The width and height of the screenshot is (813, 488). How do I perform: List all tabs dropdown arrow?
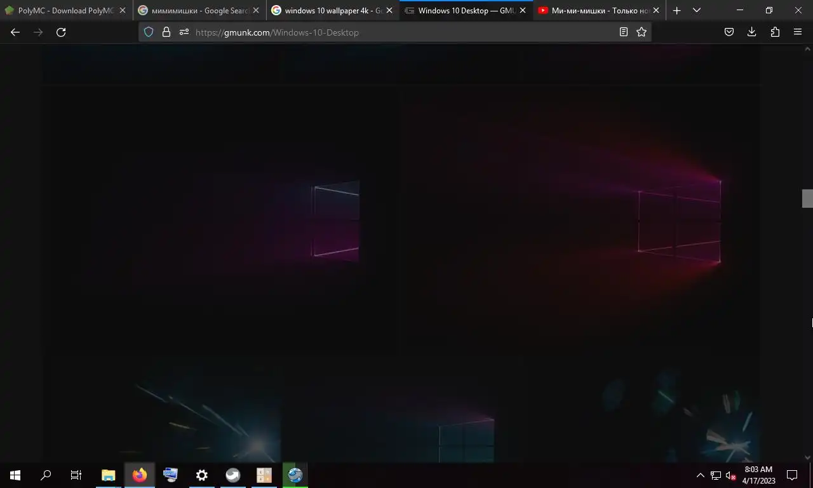tap(697, 10)
